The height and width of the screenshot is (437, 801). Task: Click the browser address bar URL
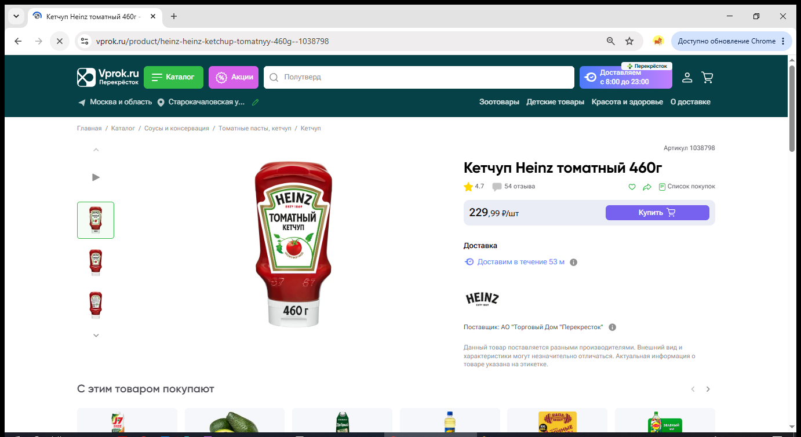point(212,41)
